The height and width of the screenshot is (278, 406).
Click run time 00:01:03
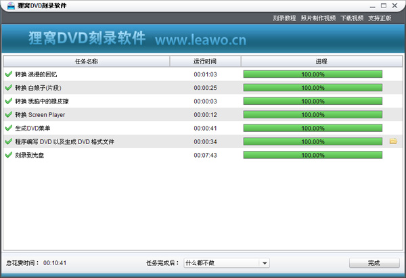[205, 74]
